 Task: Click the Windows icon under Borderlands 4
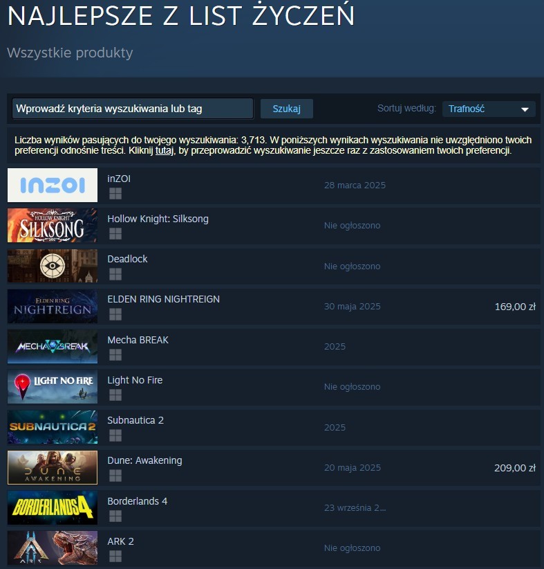pos(115,516)
